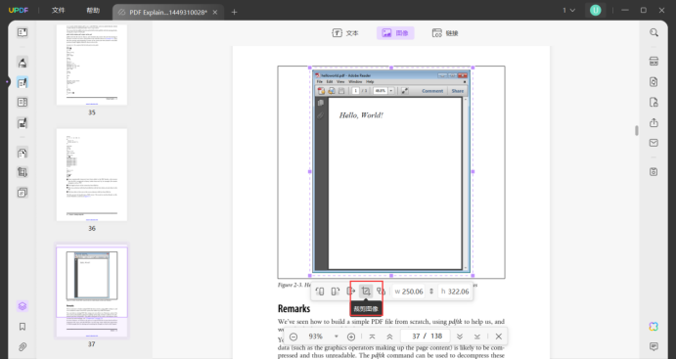This screenshot has width=676, height=360.
Task: Open the Layers panel icon
Action: [23, 306]
